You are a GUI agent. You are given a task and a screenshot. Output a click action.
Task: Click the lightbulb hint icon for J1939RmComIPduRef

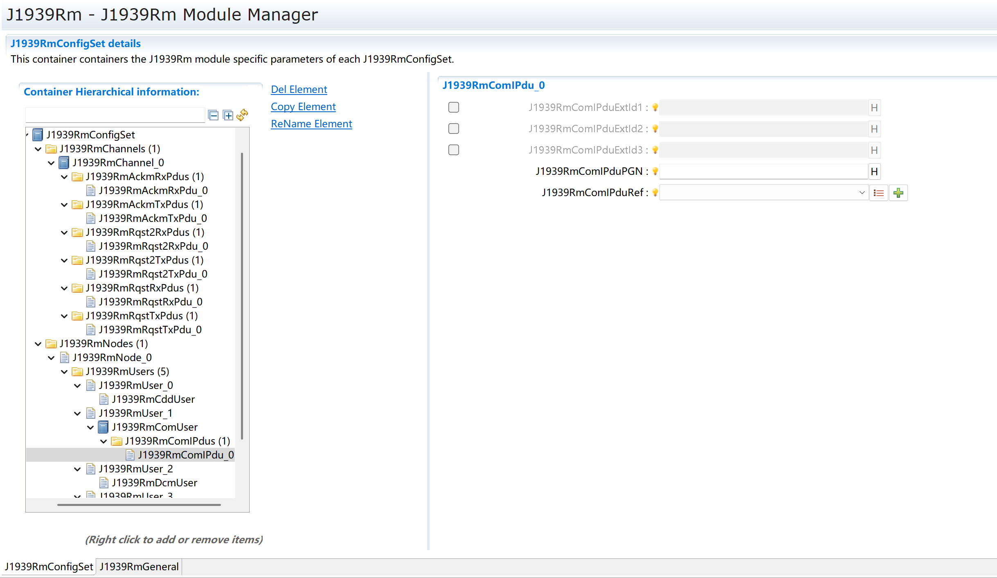(x=655, y=192)
